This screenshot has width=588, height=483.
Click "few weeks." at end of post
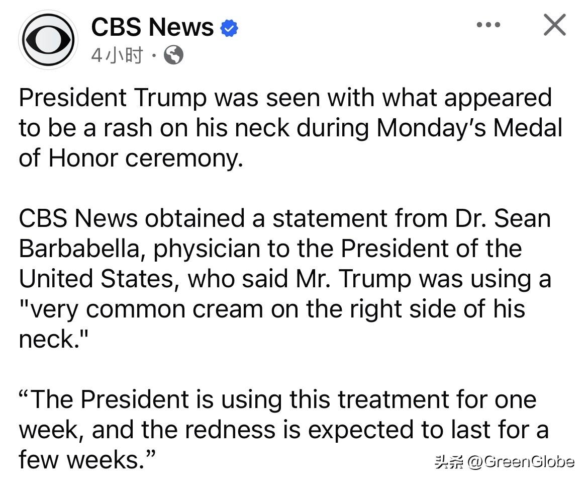click(87, 460)
